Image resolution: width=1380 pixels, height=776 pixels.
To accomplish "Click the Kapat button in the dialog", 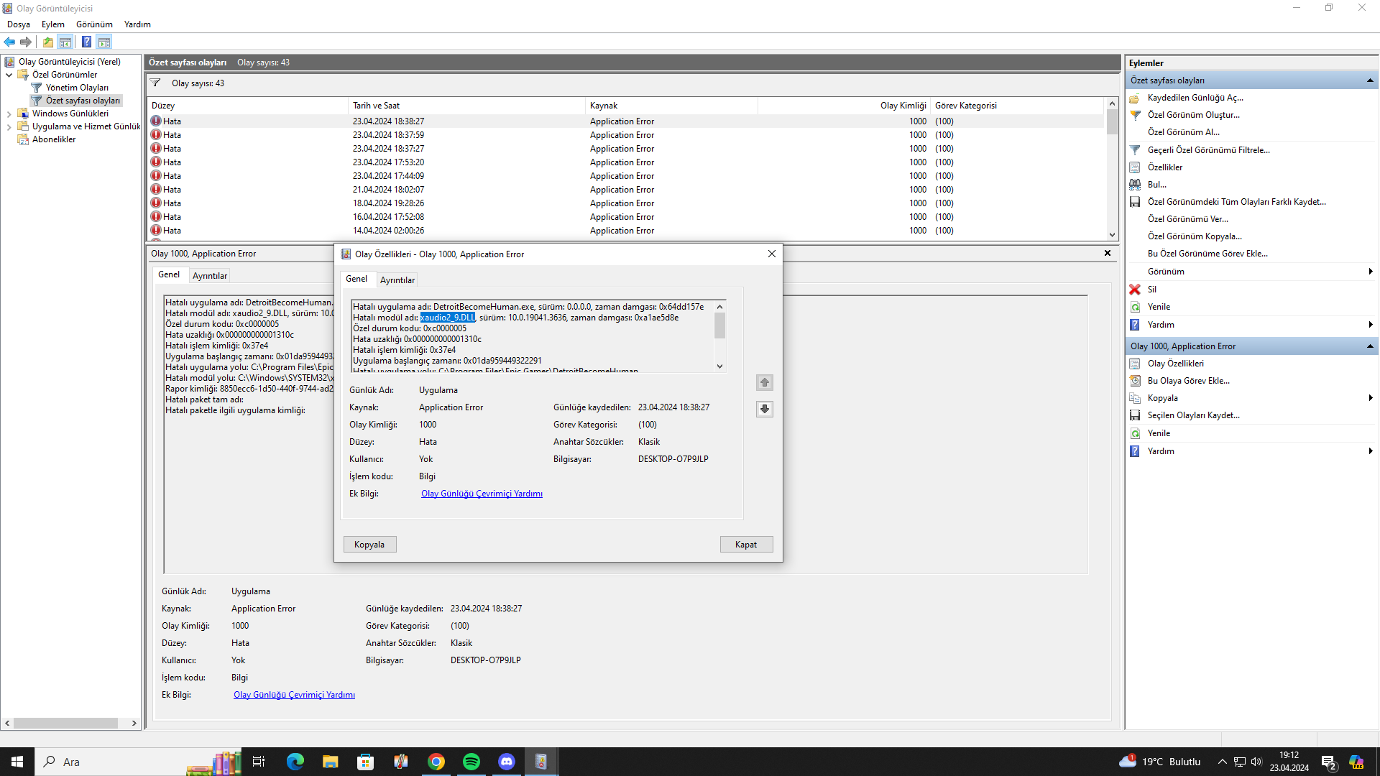I will pos(746,545).
